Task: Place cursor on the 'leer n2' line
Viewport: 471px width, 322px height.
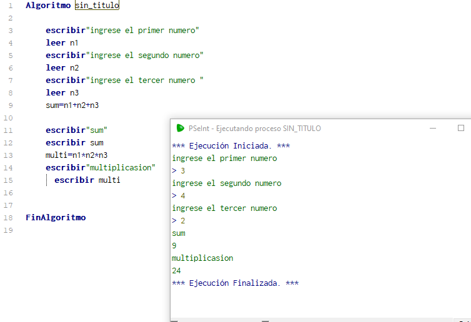Action: pyautogui.click(x=62, y=68)
